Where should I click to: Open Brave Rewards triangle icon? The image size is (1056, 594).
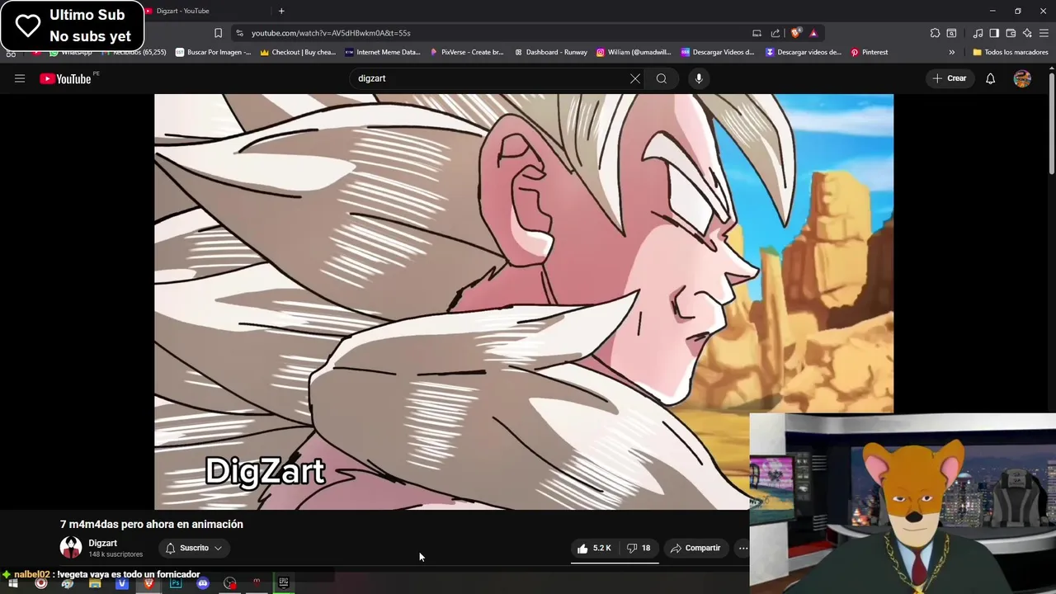click(x=813, y=33)
